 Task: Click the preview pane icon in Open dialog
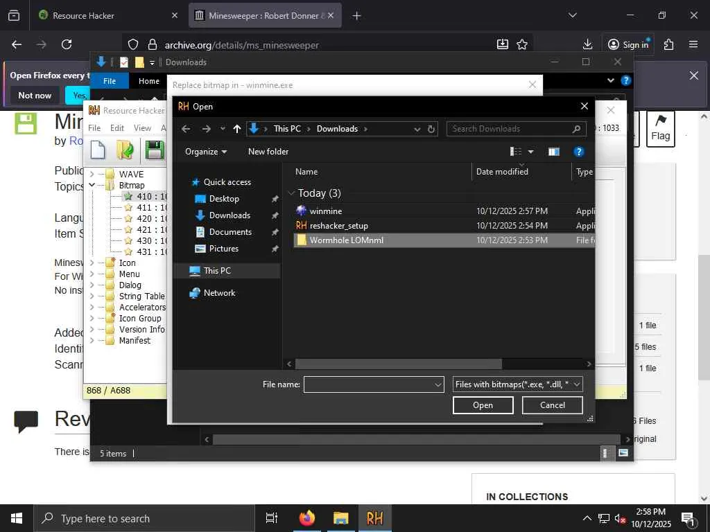click(x=554, y=152)
